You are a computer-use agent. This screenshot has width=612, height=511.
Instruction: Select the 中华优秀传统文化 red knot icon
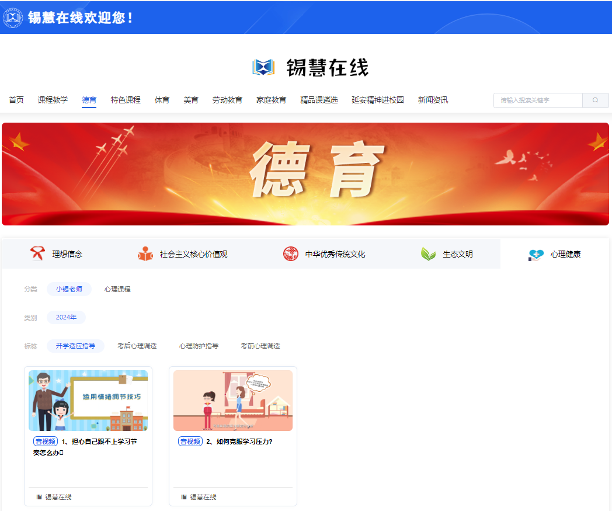coord(290,254)
